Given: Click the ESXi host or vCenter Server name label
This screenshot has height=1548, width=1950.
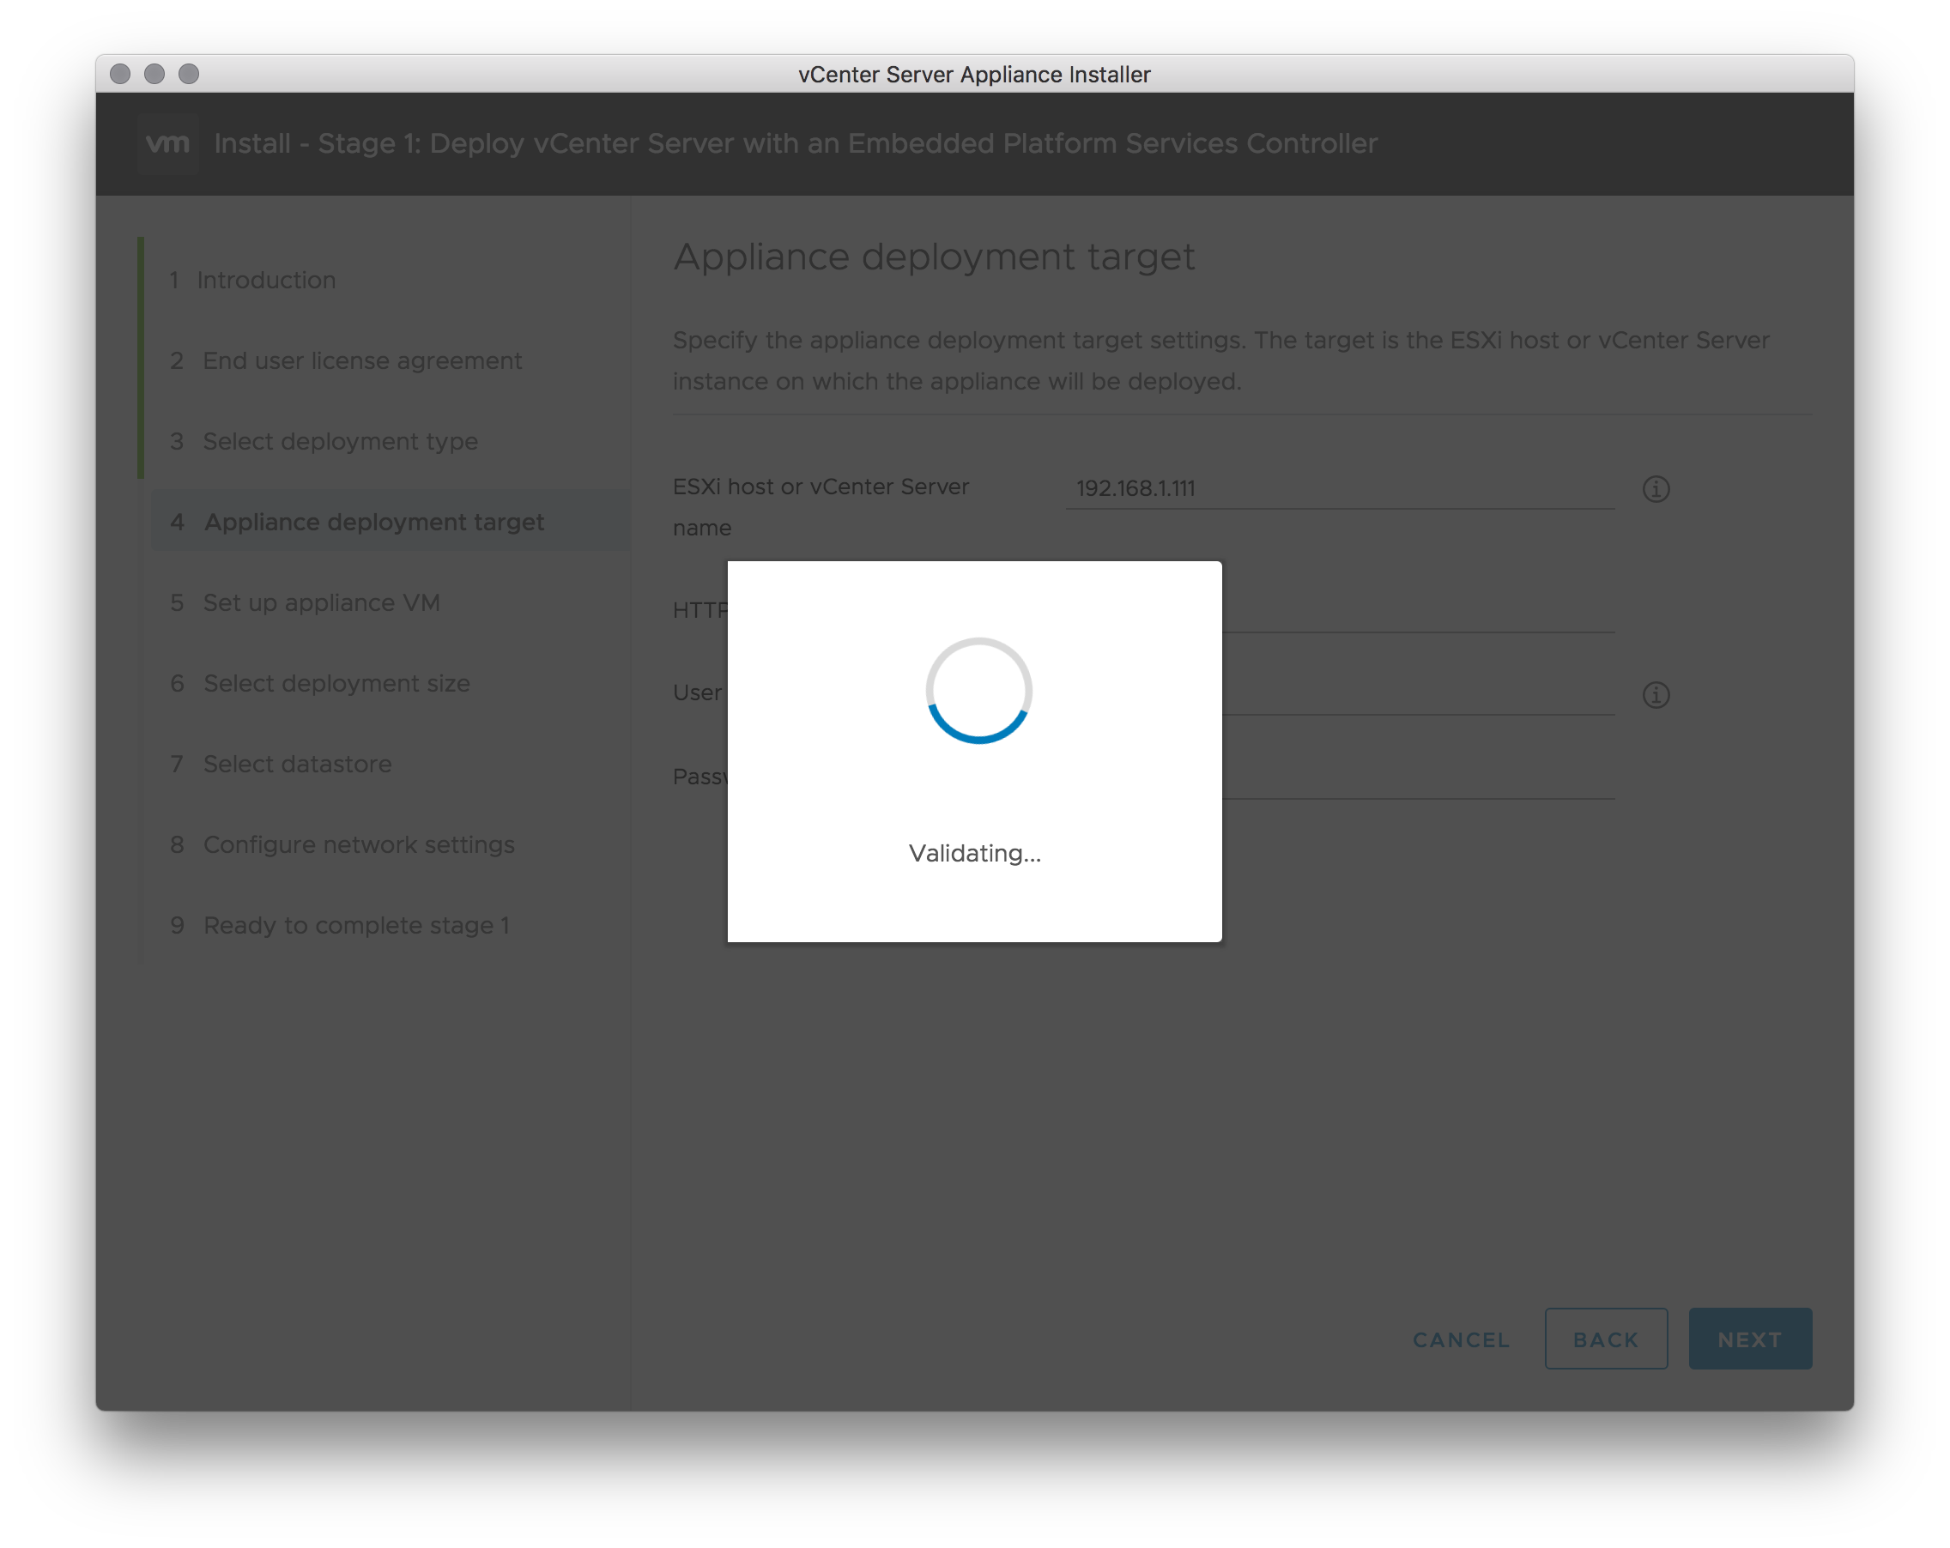Looking at the screenshot, I should click(x=821, y=507).
